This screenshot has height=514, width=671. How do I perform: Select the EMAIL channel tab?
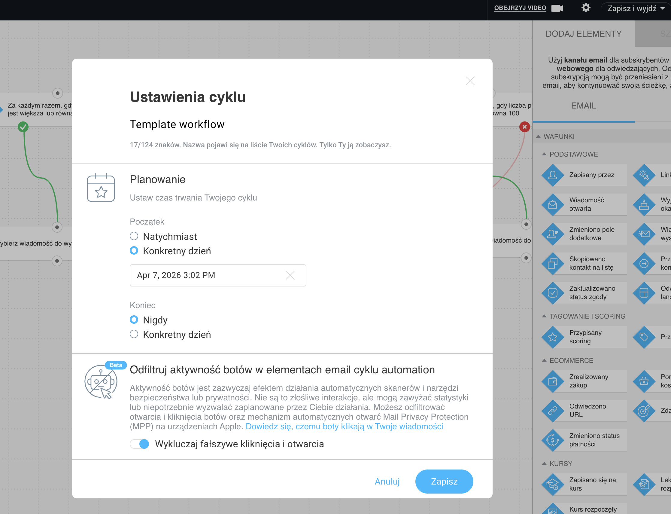583,106
